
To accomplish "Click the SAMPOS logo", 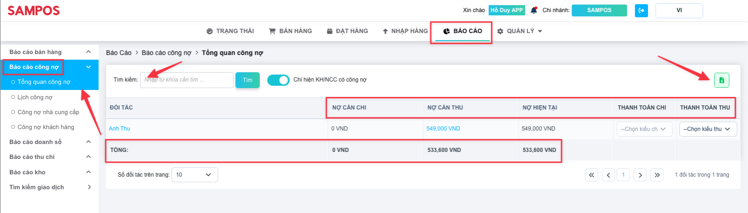I will [34, 10].
